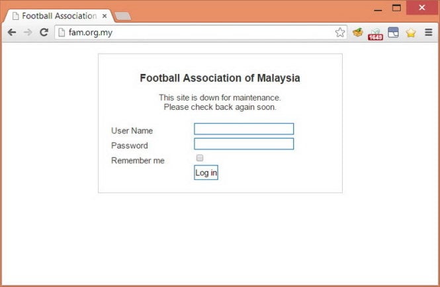The image size is (440, 287).
Task: Open a new tab
Action: tap(123, 16)
